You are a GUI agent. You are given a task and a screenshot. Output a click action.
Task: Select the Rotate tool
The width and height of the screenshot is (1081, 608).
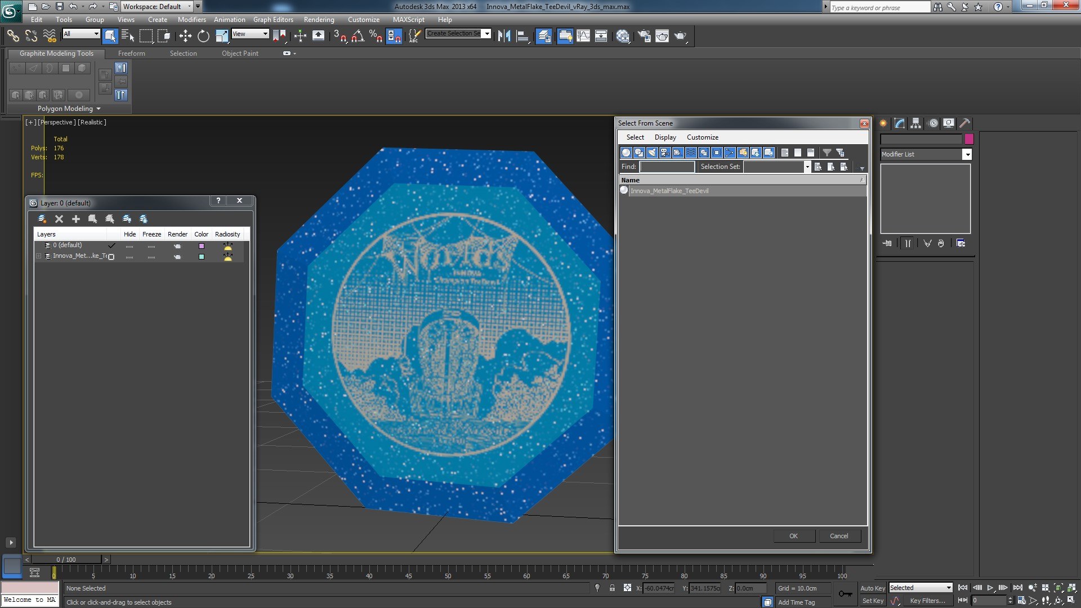(x=203, y=36)
